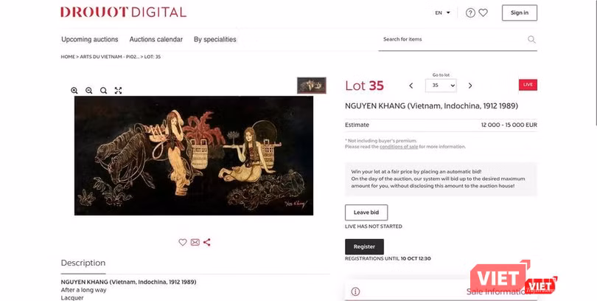Viewport: 597px width, 301px height.
Task: Click the search magnifier icon
Action: click(x=531, y=39)
